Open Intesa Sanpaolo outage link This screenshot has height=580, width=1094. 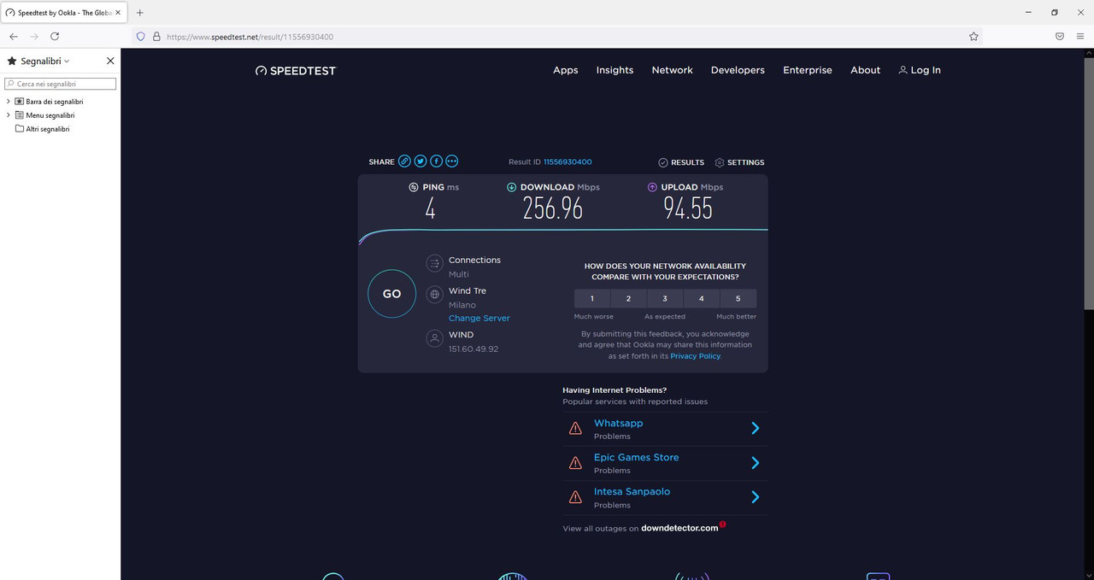(x=632, y=492)
